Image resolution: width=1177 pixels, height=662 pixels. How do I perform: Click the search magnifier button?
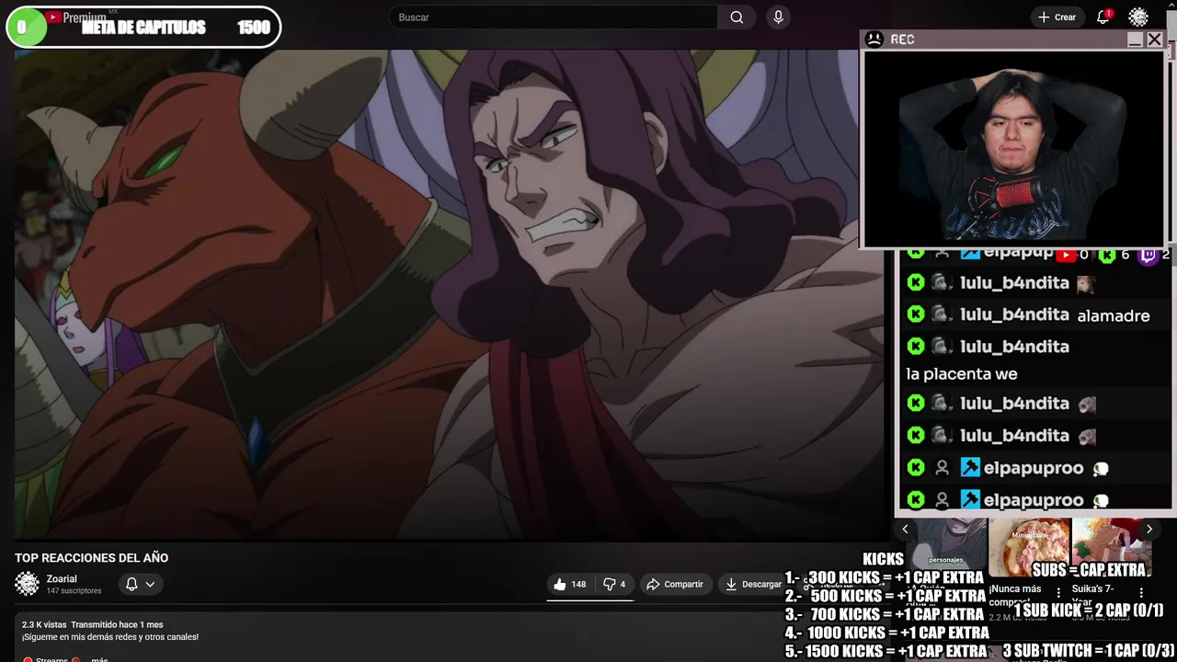[x=737, y=17]
